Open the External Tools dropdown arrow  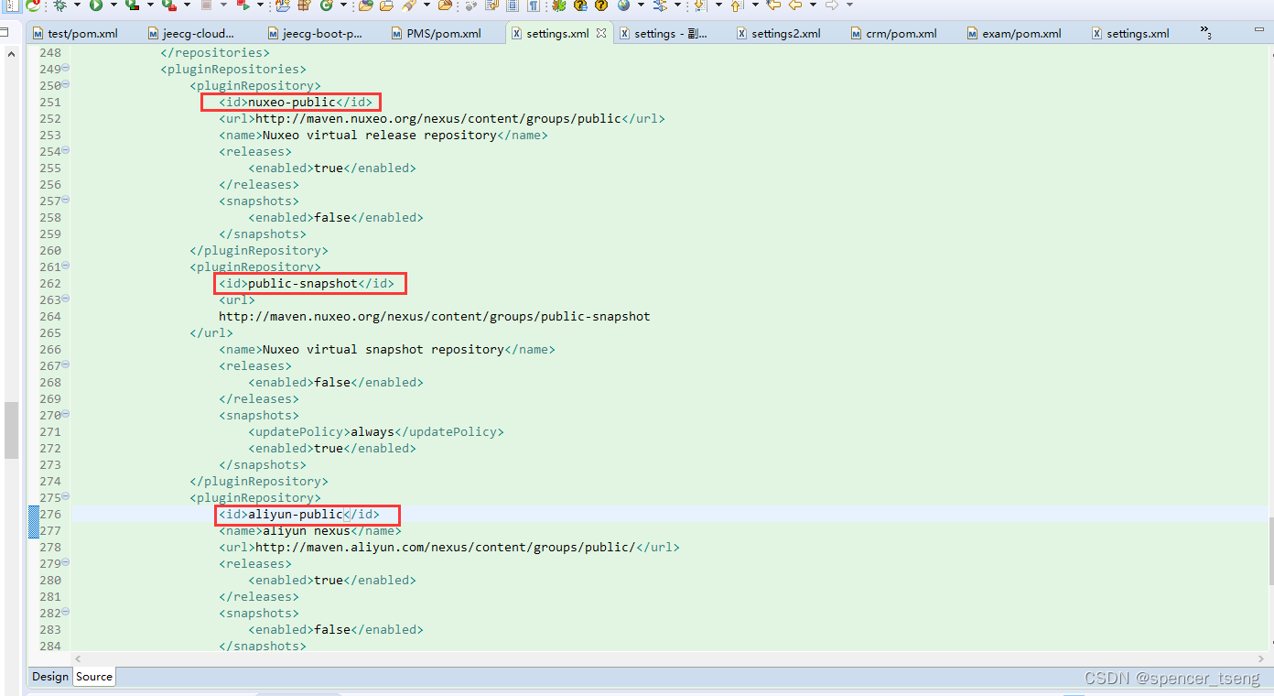[x=187, y=5]
